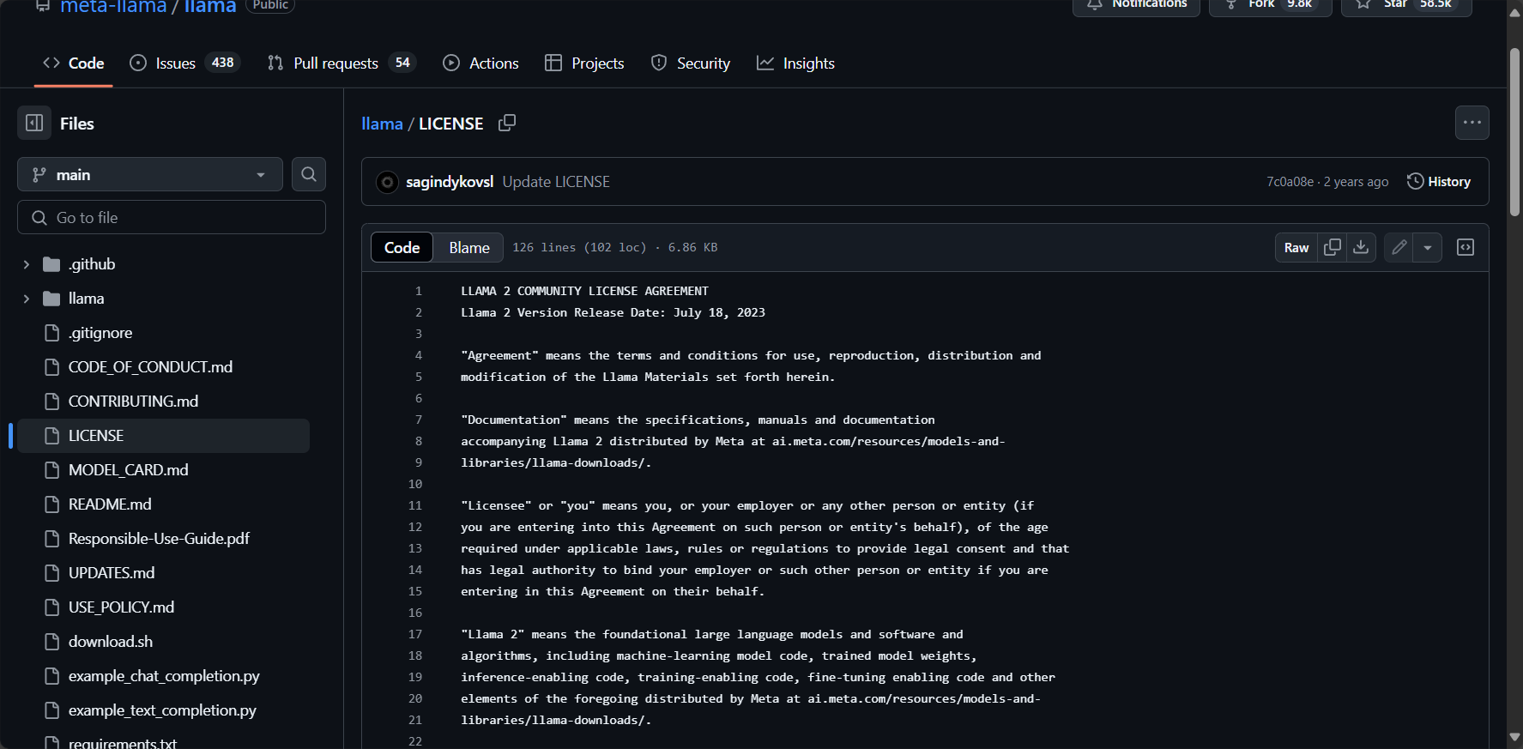Open the Insights tab

point(795,63)
